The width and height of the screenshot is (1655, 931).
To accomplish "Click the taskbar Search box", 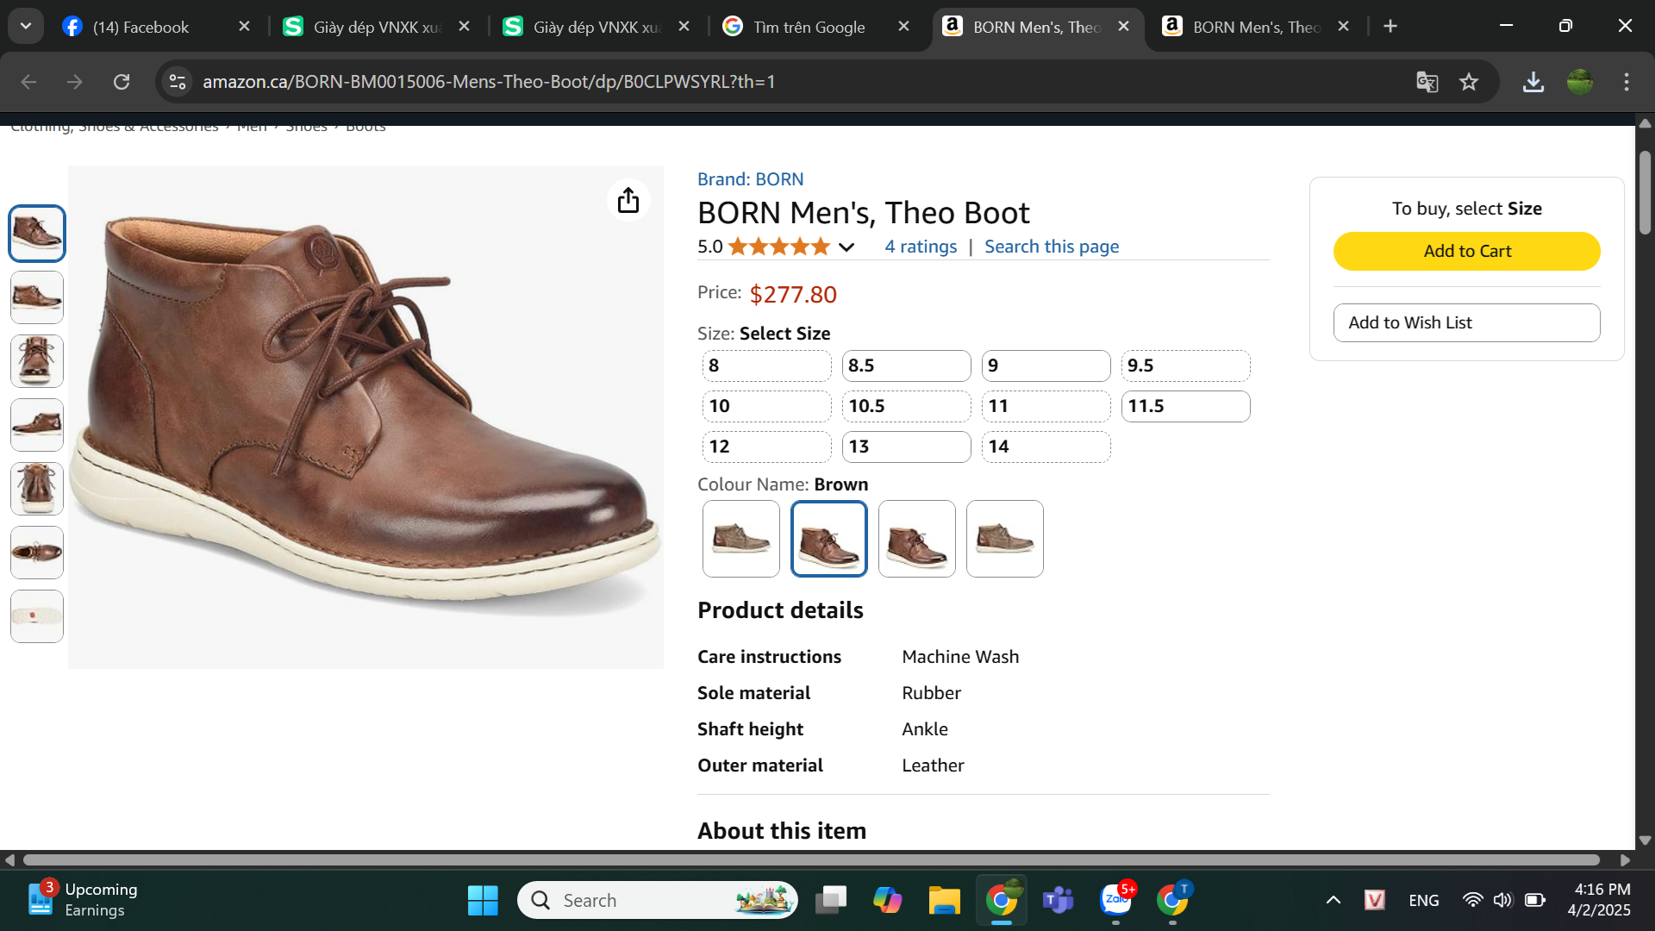I will pyautogui.click(x=657, y=901).
